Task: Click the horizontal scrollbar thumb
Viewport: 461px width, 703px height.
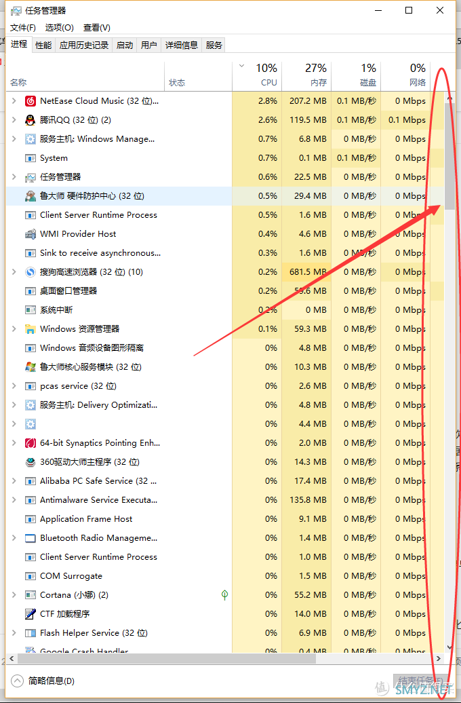Action: (x=167, y=659)
